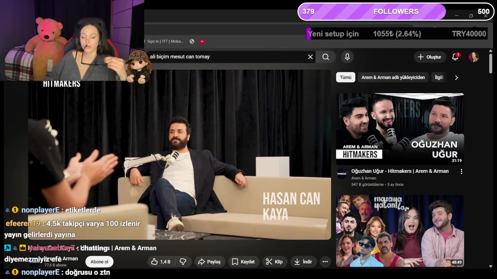Select the Tümü filter chip
The width and height of the screenshot is (497, 279).
pyautogui.click(x=346, y=77)
